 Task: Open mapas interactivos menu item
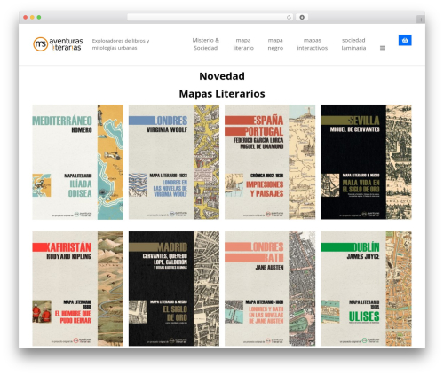[313, 44]
